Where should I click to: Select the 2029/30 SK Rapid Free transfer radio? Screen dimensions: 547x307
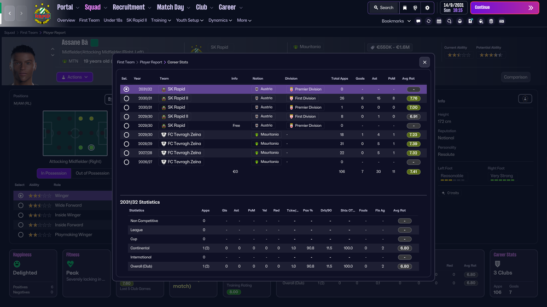(126, 126)
